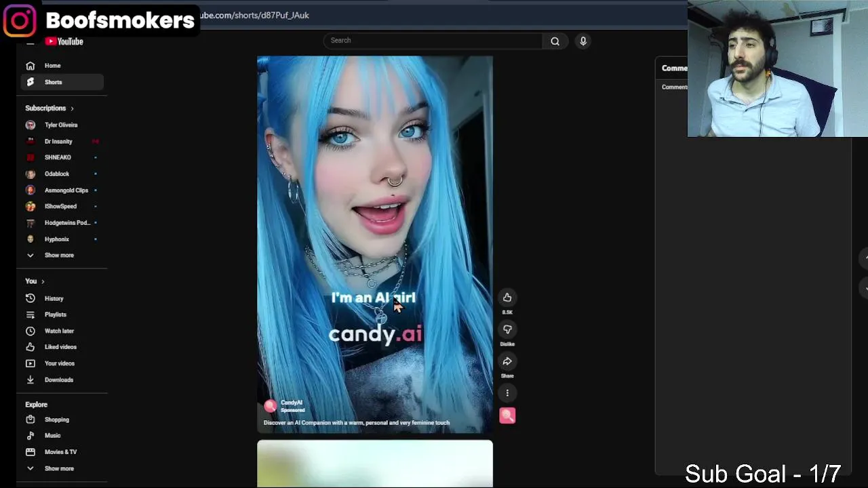868x488 pixels.
Task: Click the Tyler Oliveira avatar icon
Action: click(x=30, y=125)
